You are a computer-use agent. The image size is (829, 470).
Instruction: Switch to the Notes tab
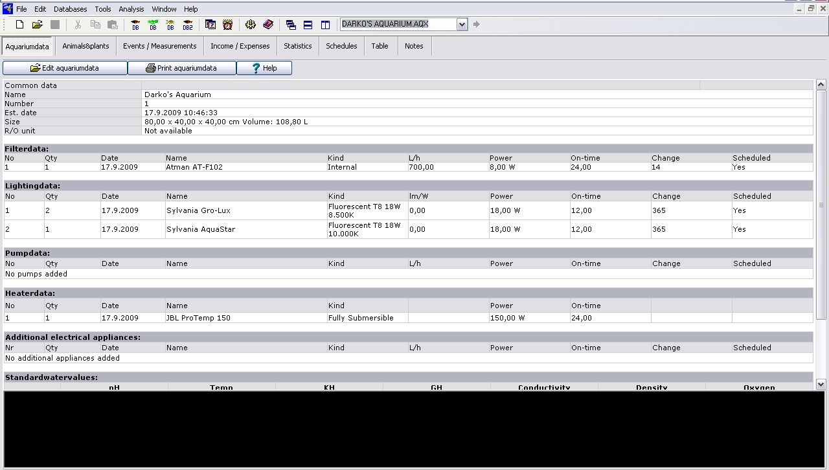414,46
